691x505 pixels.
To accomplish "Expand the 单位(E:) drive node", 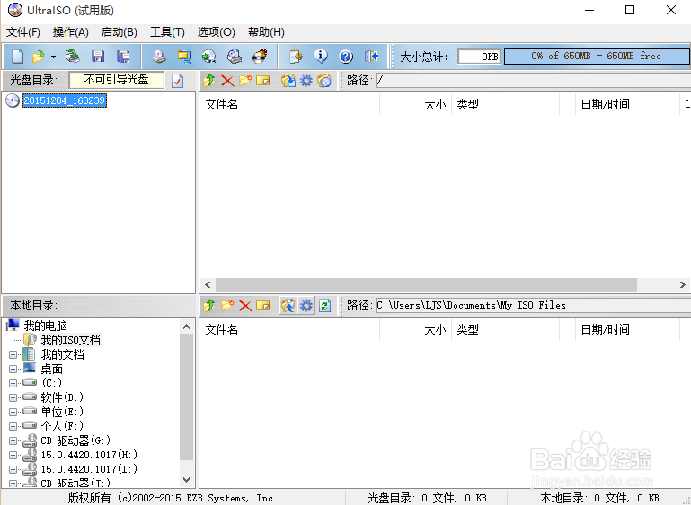I will tap(13, 413).
